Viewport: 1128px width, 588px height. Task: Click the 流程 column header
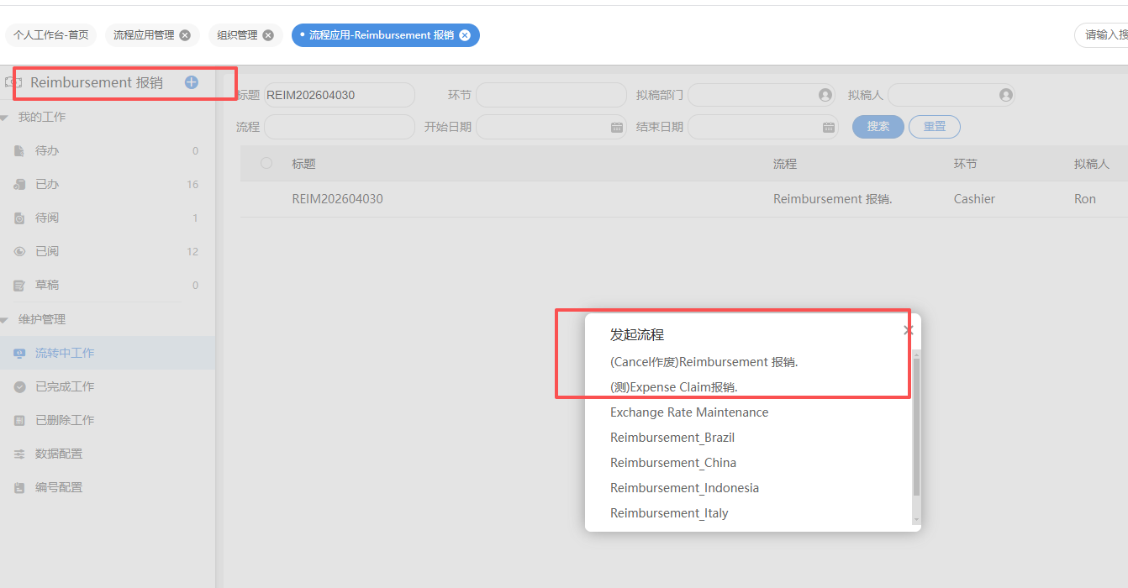(784, 164)
